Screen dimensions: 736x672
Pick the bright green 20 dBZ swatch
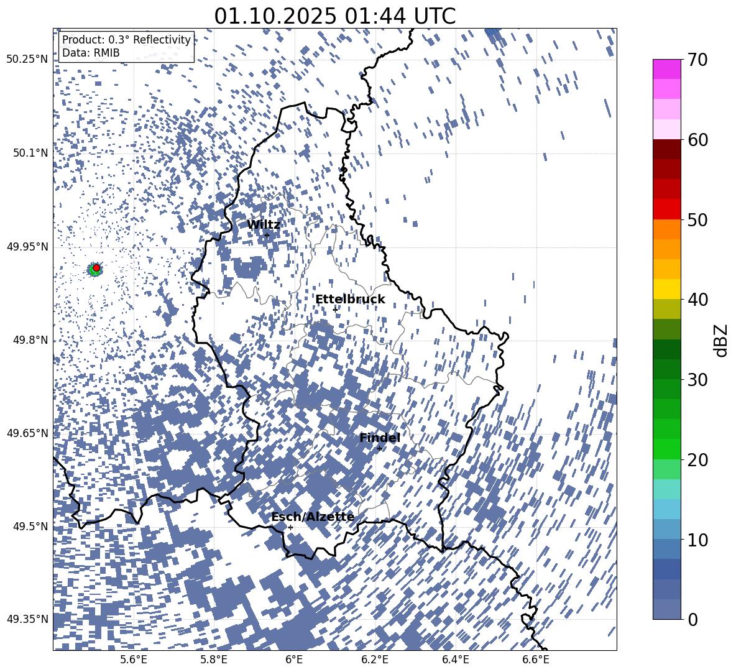pos(667,449)
